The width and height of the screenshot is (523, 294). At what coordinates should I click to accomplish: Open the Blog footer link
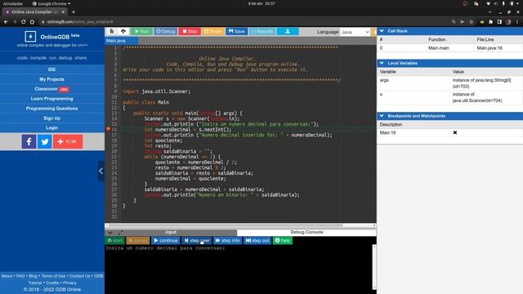pos(33,276)
